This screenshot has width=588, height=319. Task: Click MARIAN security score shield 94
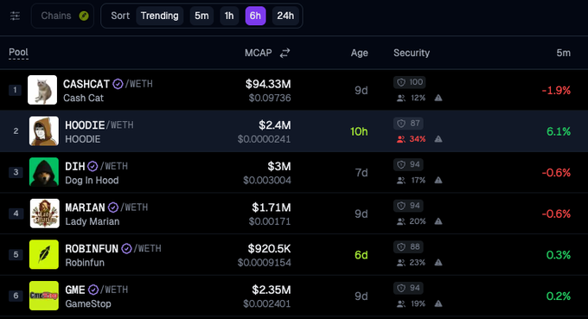pos(408,206)
